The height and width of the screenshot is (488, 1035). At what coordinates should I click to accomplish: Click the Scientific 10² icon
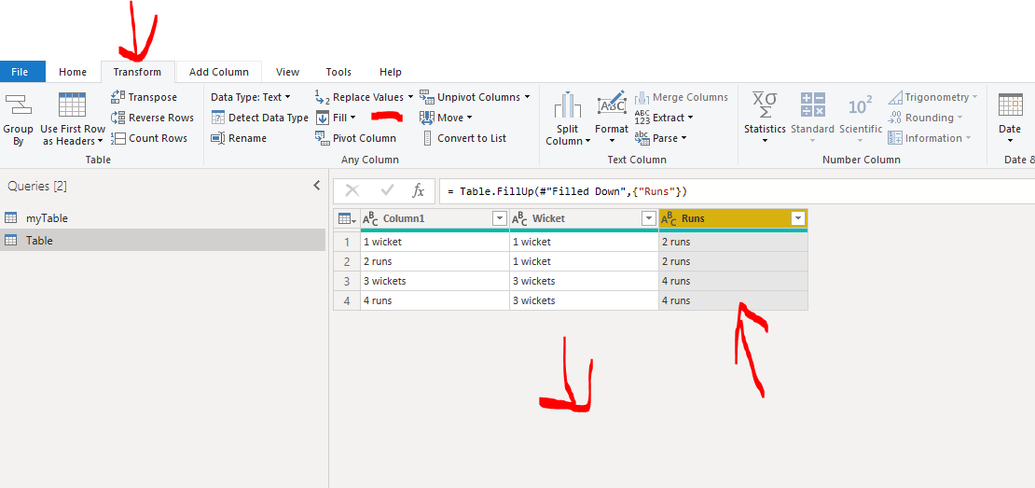(x=860, y=105)
